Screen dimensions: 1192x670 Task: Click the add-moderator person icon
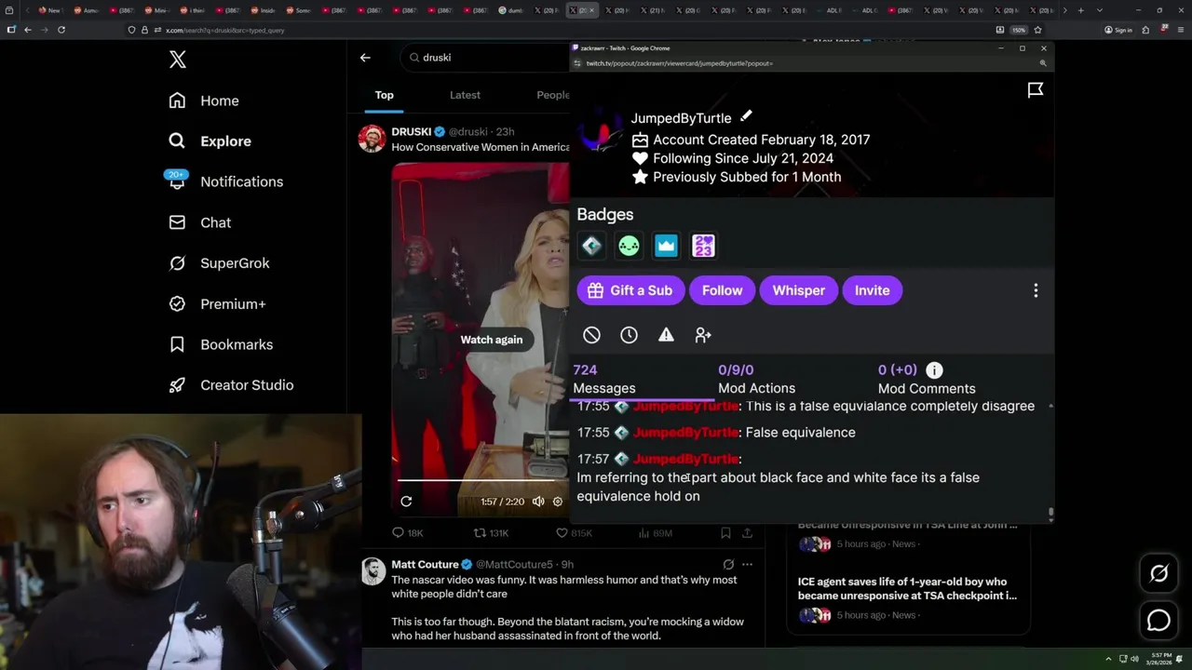703,335
